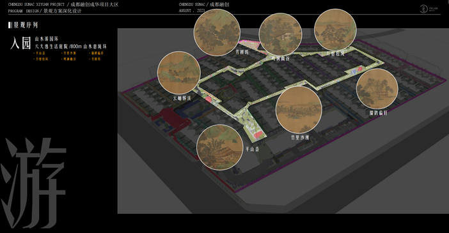Click the red marker near the 半山香 plaza
Image resolution: width=449 pixels, height=233 pixels.
click(258, 134)
